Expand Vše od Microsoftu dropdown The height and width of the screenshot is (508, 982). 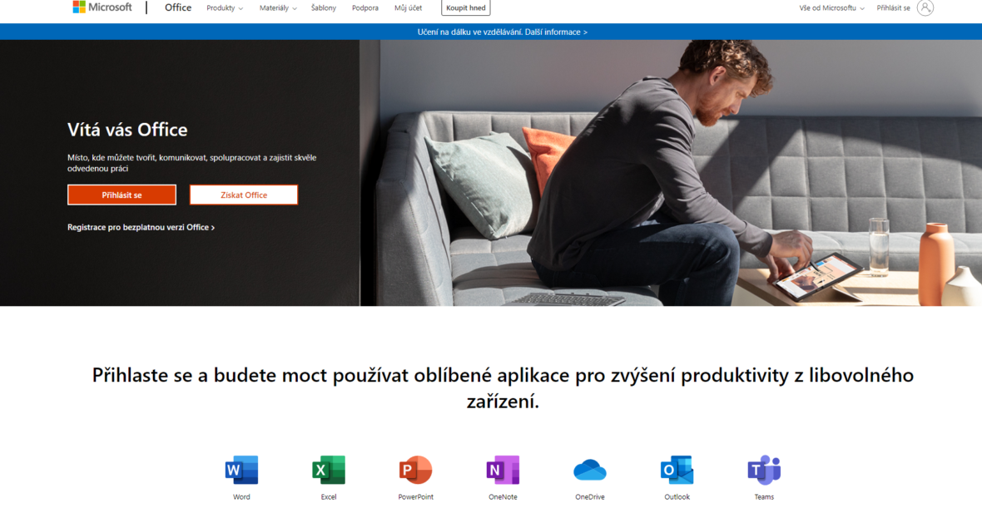(x=831, y=8)
